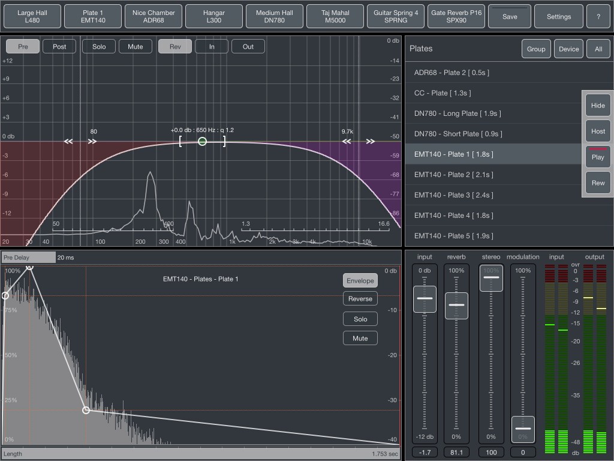Click the Save button
Screen dimensions: 614x461
click(510, 17)
